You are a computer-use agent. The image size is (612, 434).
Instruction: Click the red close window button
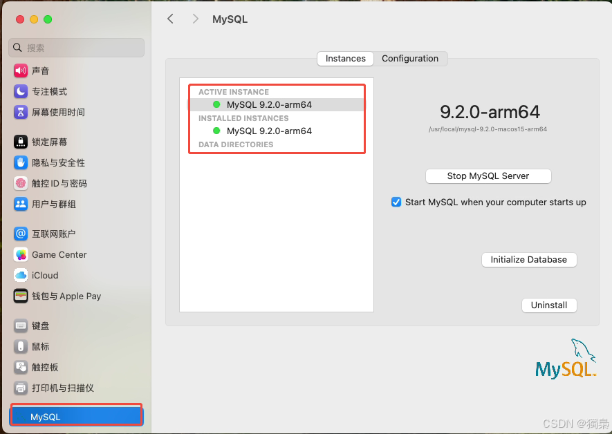[x=20, y=19]
